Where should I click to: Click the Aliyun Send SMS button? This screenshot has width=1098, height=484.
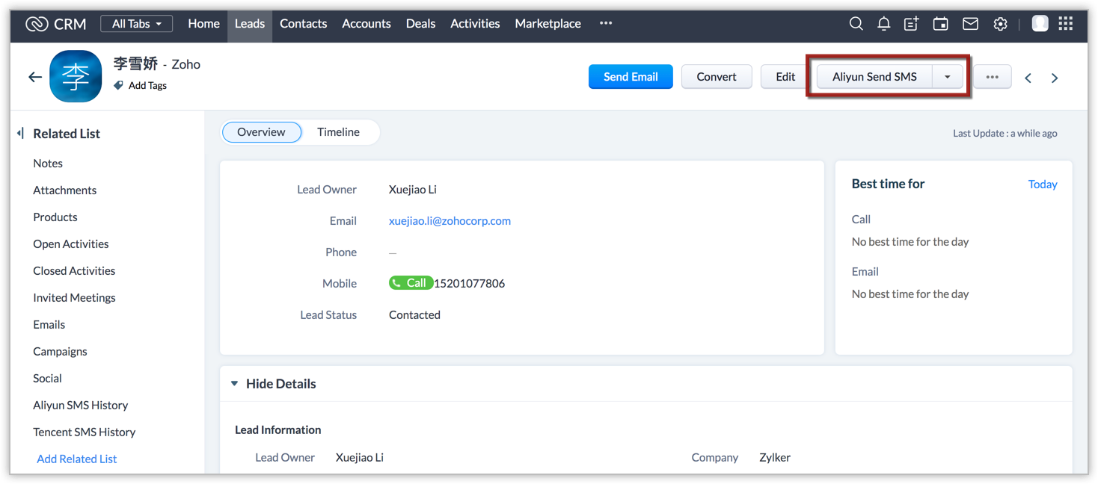click(874, 77)
